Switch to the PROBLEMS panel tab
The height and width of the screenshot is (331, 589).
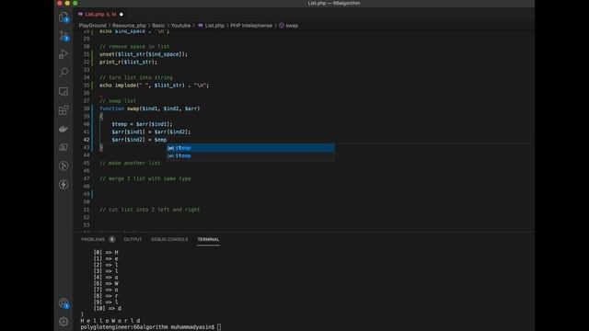pos(93,239)
